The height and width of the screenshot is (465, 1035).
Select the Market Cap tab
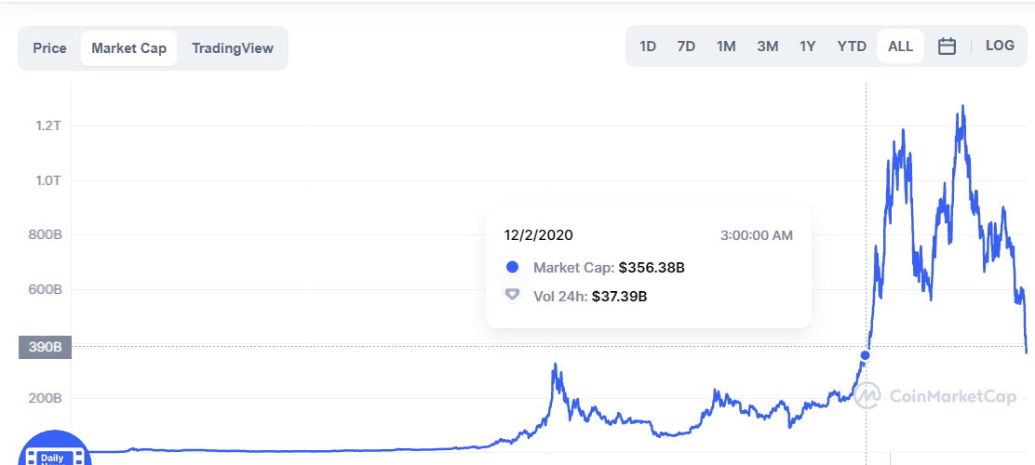128,48
